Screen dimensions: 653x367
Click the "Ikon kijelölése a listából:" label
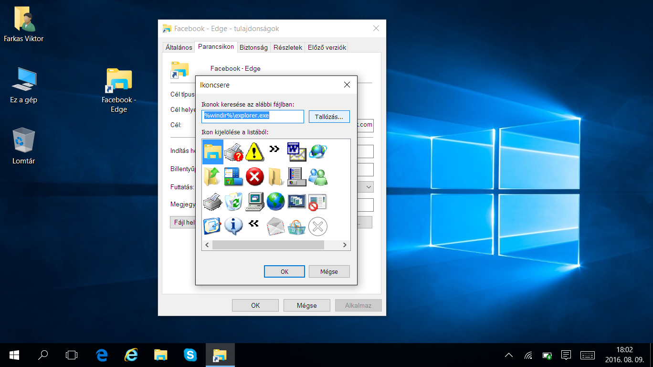point(235,131)
